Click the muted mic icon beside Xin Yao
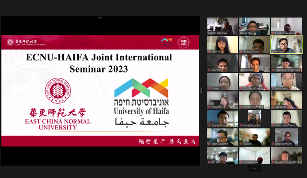Image resolution: width=307 pixels, height=178 pixels. 209,162
